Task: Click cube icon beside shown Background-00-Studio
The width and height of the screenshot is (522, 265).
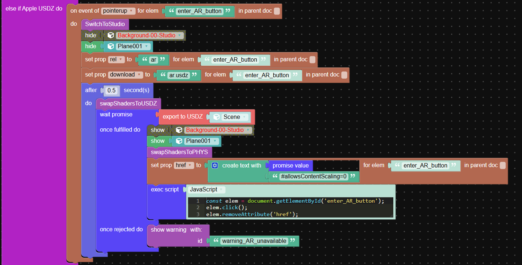Action: tap(179, 130)
